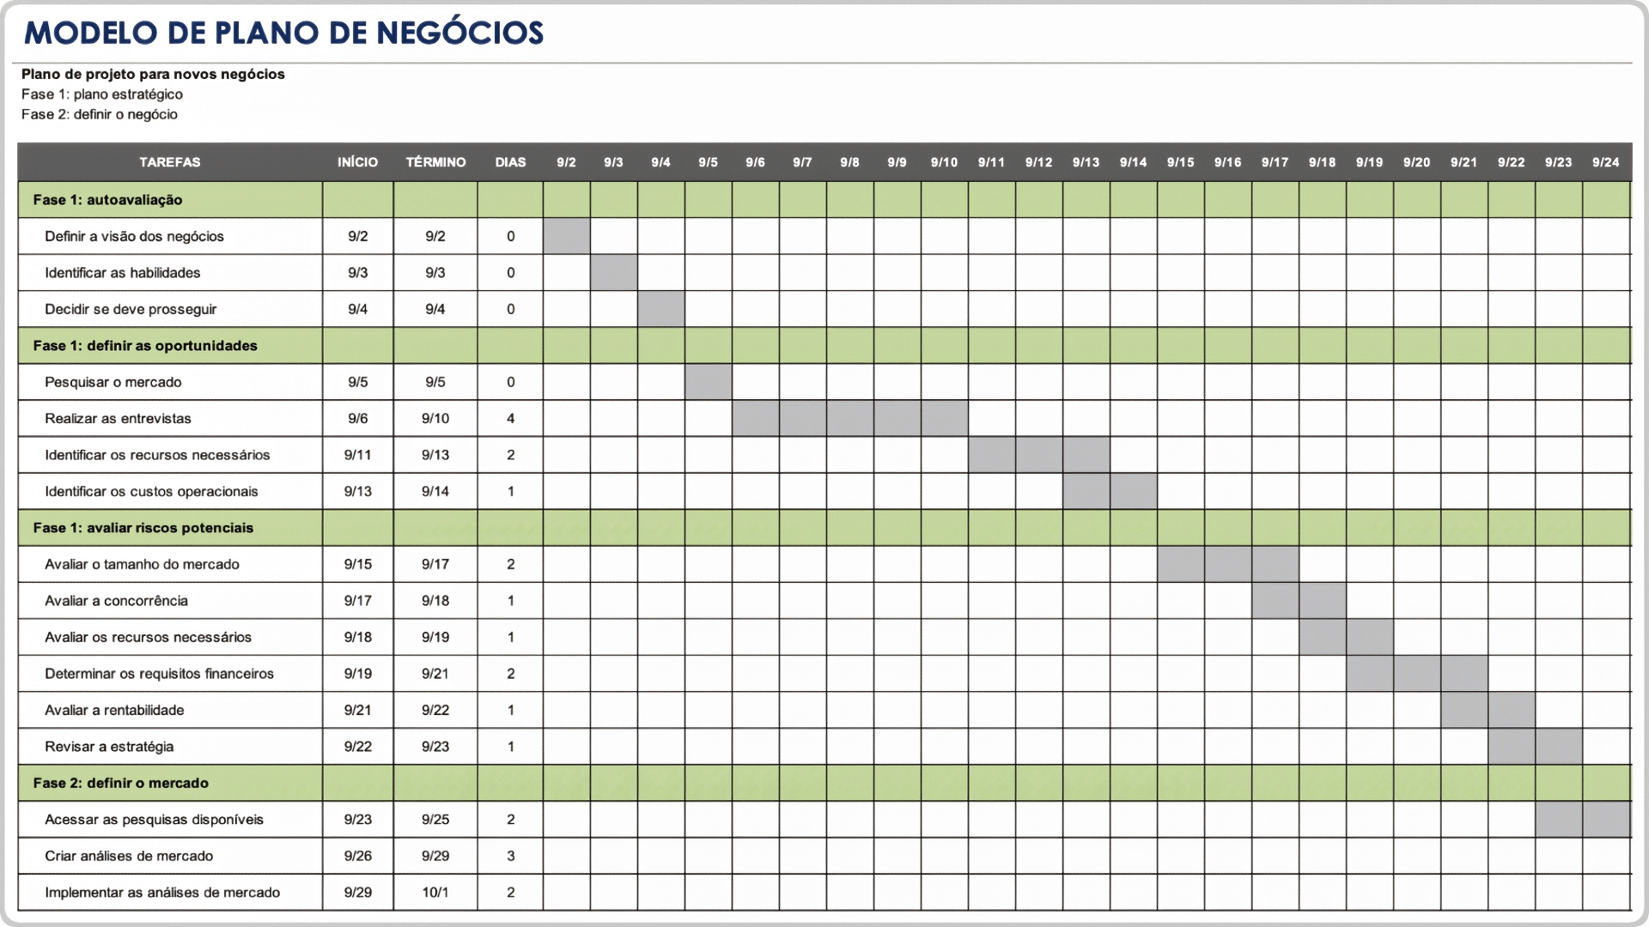The height and width of the screenshot is (927, 1649).
Task: Click the 9/25 end date of Acessar as pesquisas
Action: 435,820
